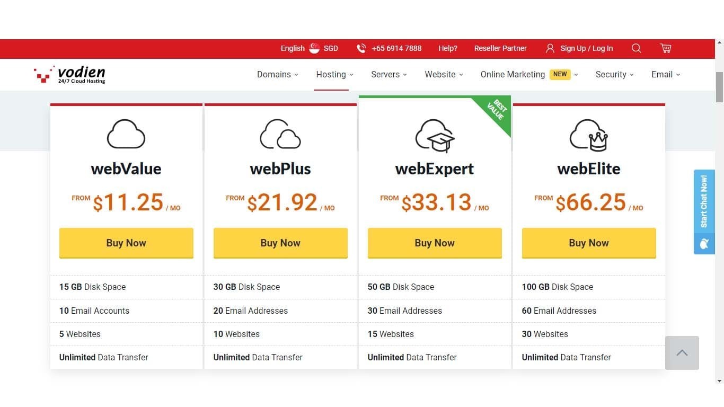Screen dimensions: 724x407
Task: Click '10 Email Accounts' feature
Action: coord(94,311)
